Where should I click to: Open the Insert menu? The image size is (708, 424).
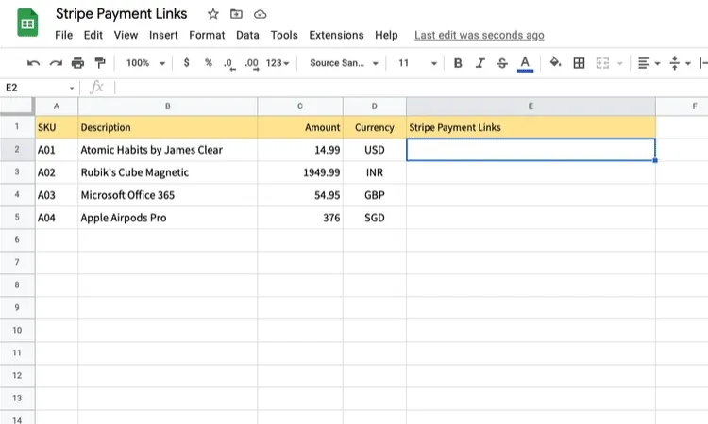[x=163, y=35]
